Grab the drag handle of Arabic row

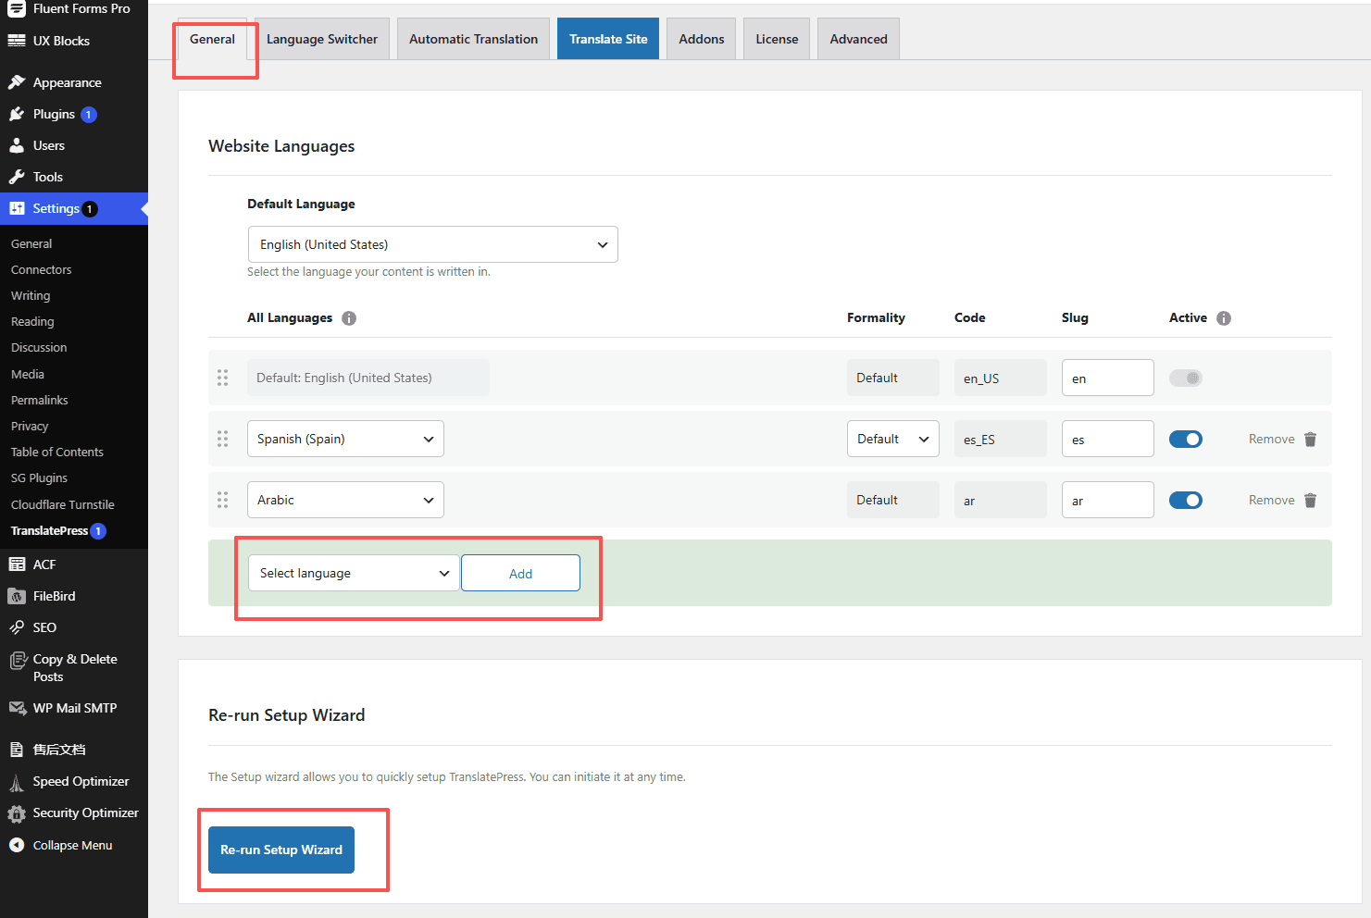point(222,500)
